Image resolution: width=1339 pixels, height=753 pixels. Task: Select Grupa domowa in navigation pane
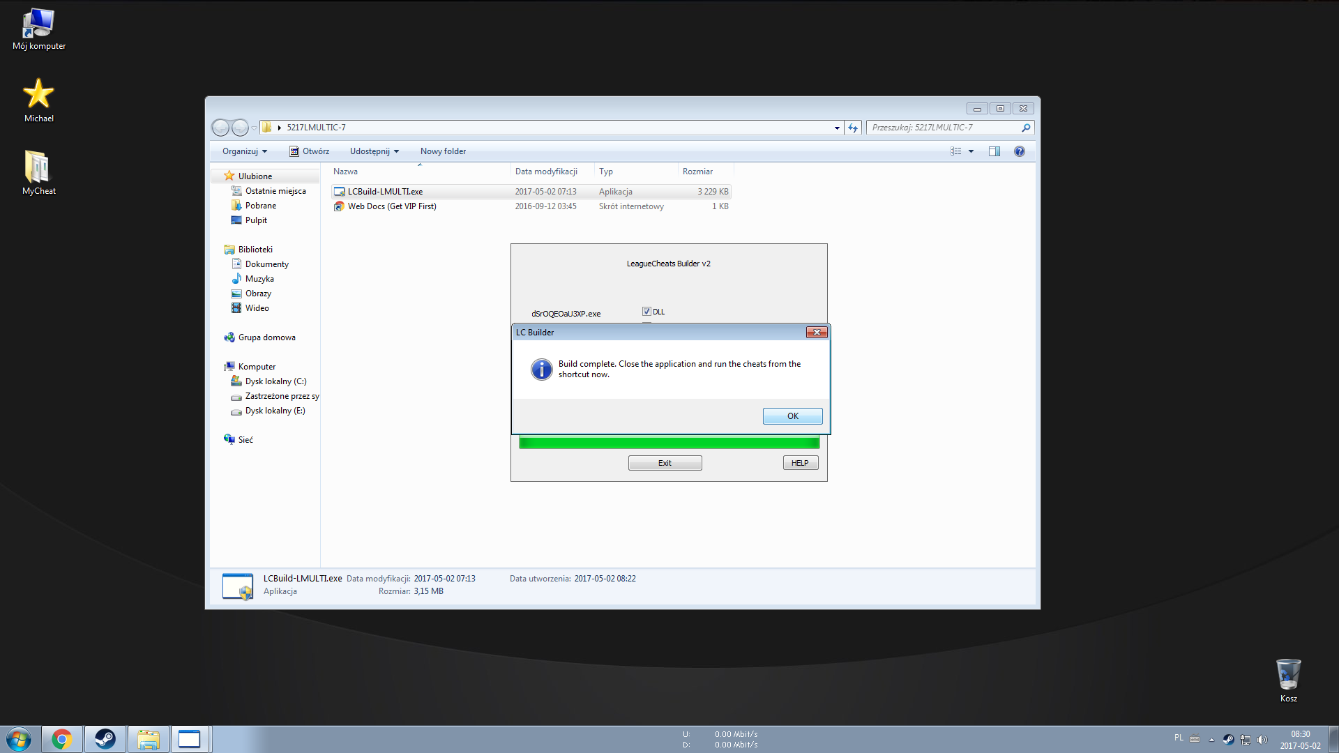tap(266, 337)
